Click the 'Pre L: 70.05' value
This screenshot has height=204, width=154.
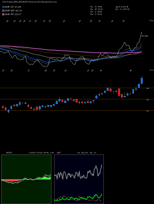pyautogui.click(x=96, y=12)
